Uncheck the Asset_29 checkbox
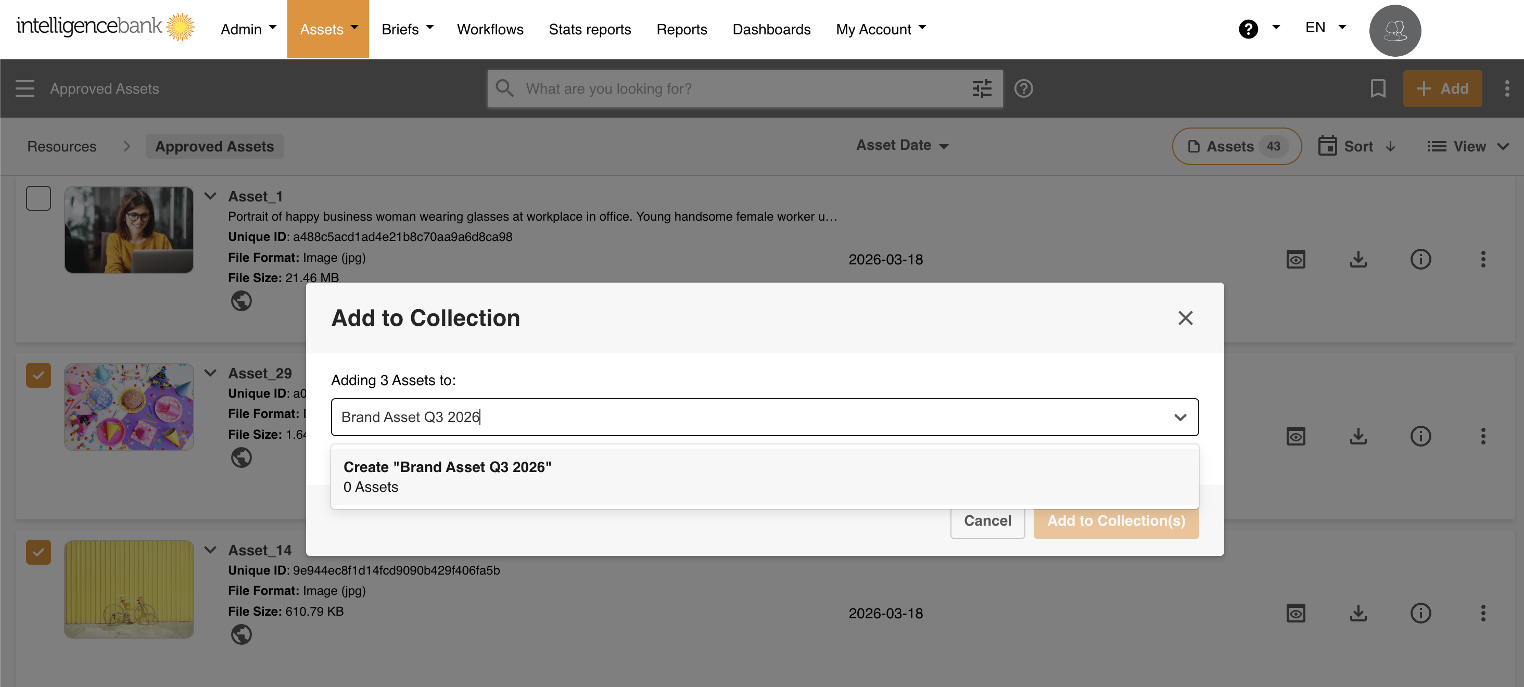1524x687 pixels. (x=39, y=375)
